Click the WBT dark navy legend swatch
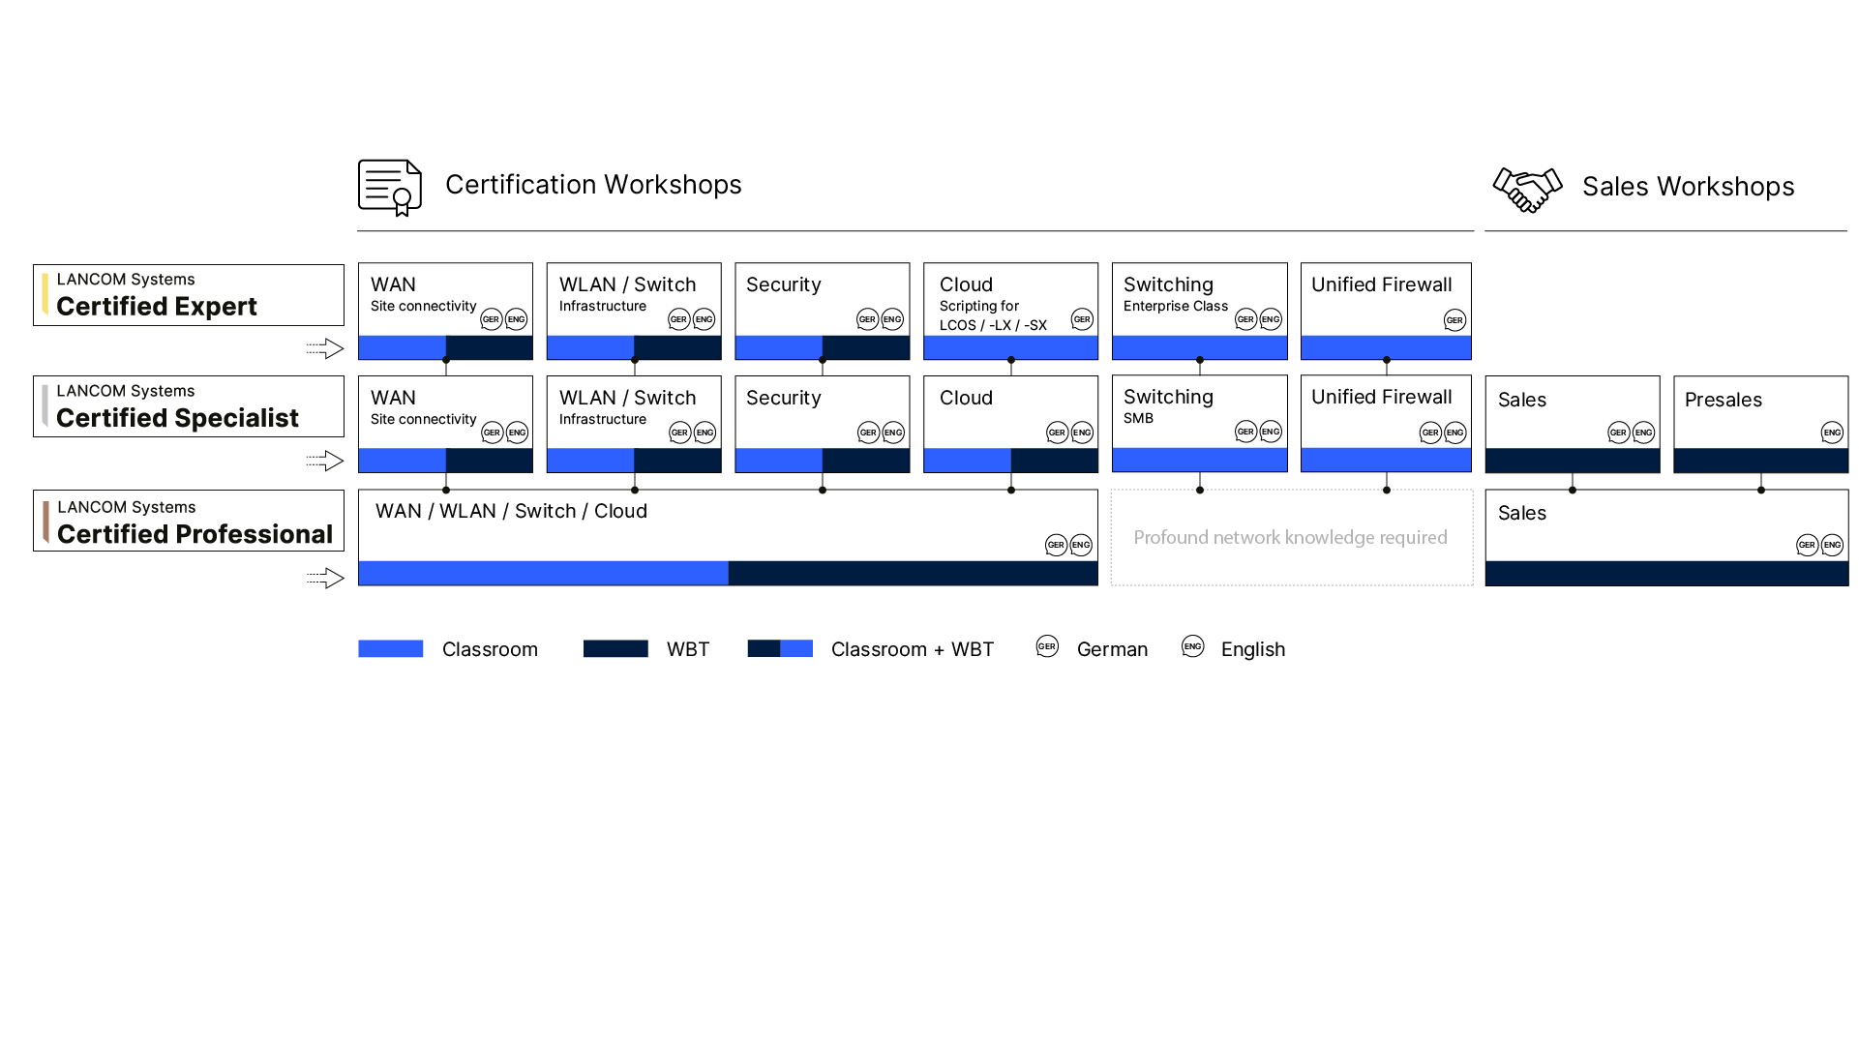Viewport: 1859px width, 1045px height. (x=615, y=648)
